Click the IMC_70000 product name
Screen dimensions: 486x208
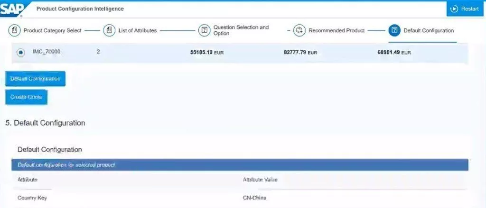click(47, 52)
